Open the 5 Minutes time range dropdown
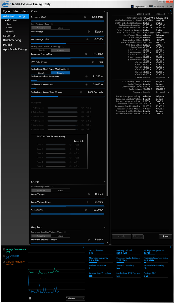 pos(75,298)
